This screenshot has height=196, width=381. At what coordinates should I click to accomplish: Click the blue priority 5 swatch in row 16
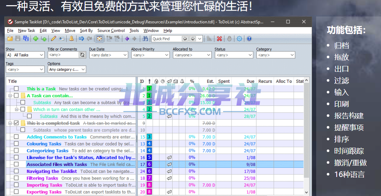click(149, 158)
